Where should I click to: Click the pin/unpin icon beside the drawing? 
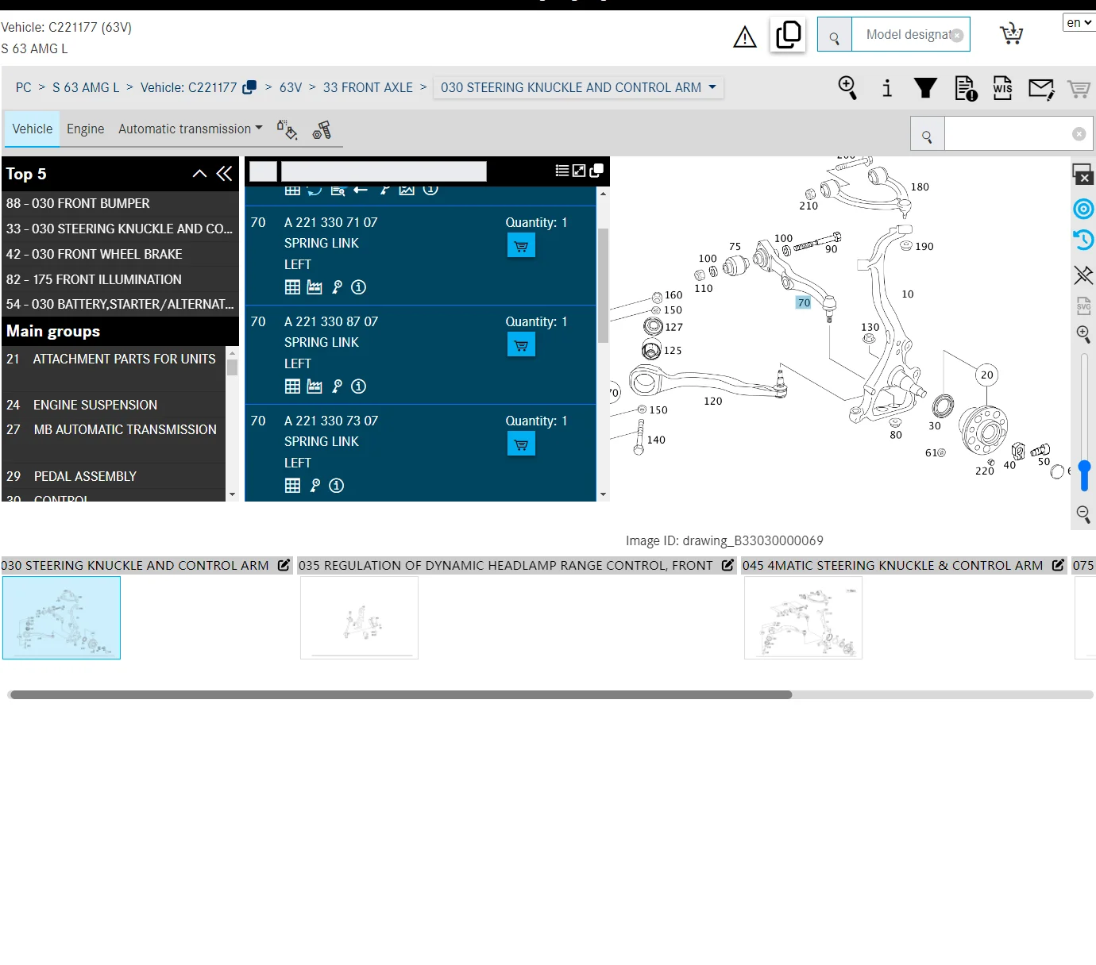point(1083,275)
